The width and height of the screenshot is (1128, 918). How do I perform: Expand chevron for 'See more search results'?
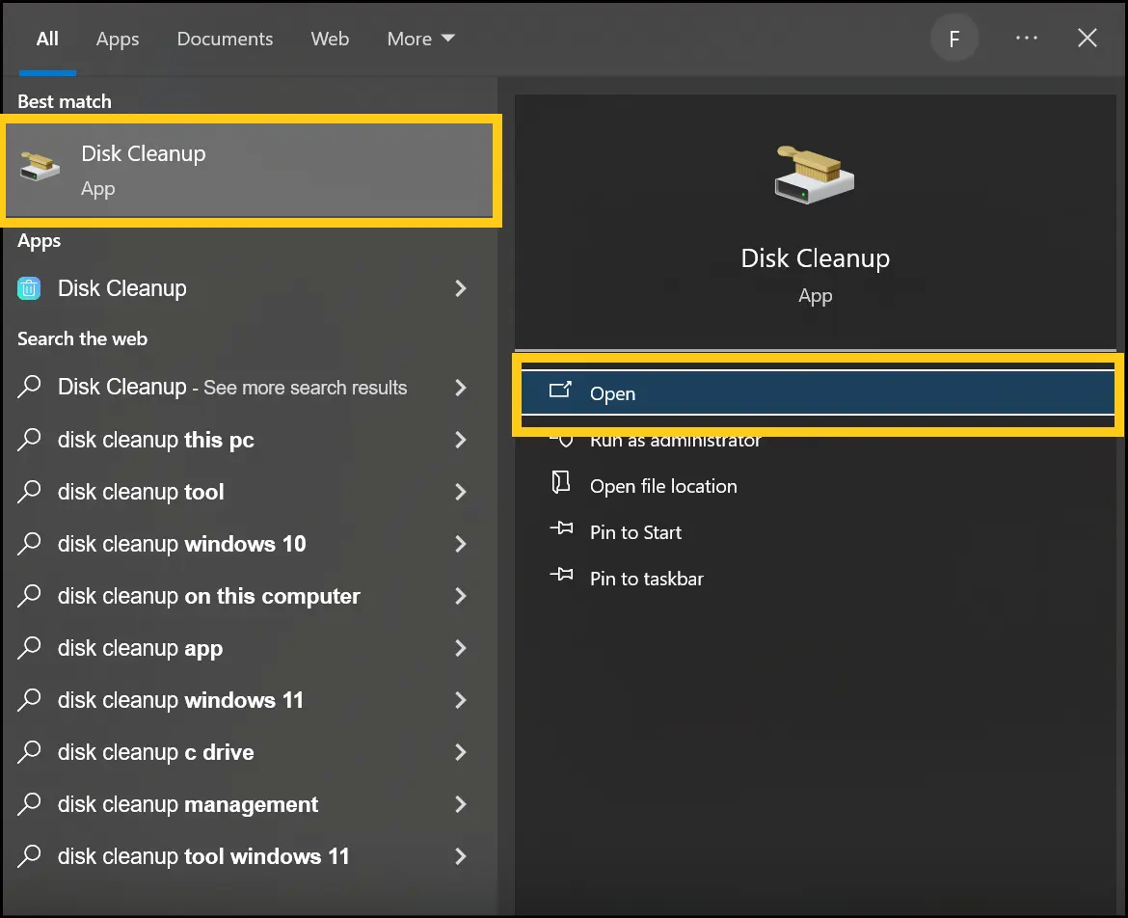tap(461, 387)
